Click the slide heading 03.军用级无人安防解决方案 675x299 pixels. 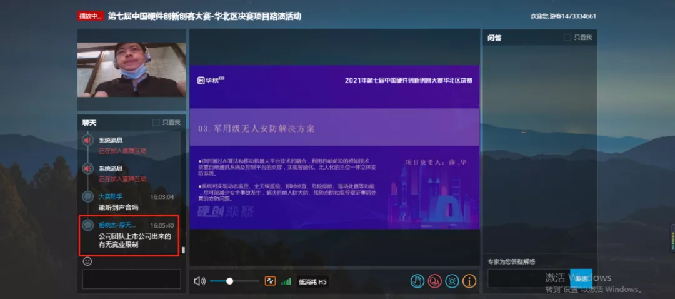click(x=257, y=128)
